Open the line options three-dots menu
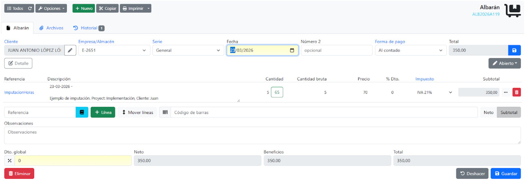 click(506, 92)
